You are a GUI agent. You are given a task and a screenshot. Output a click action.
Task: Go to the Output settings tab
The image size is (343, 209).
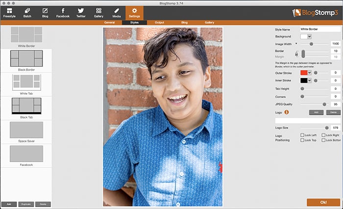159,23
